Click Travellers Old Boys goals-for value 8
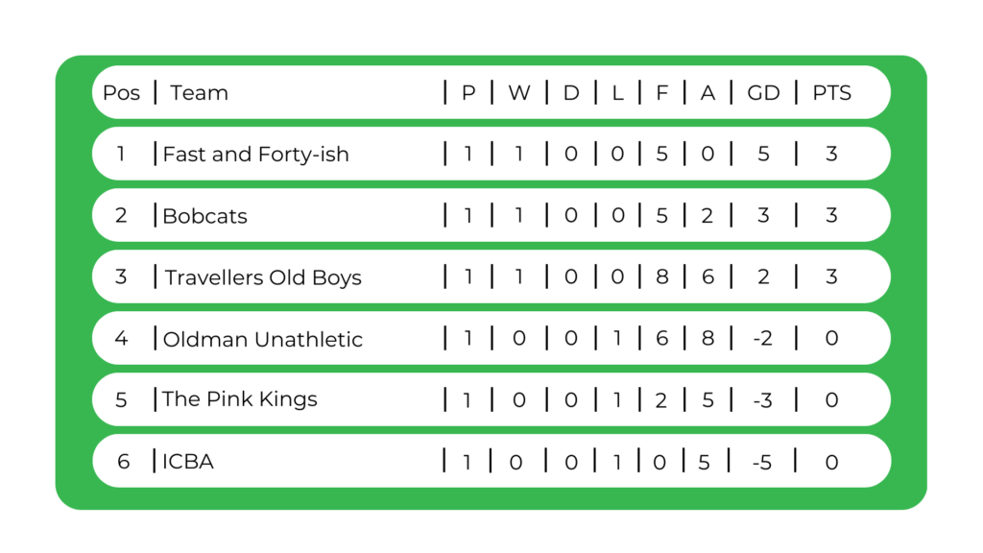 point(661,277)
